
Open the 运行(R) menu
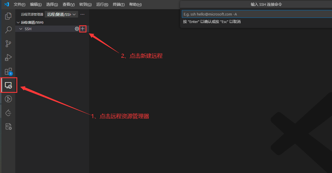click(x=102, y=4)
